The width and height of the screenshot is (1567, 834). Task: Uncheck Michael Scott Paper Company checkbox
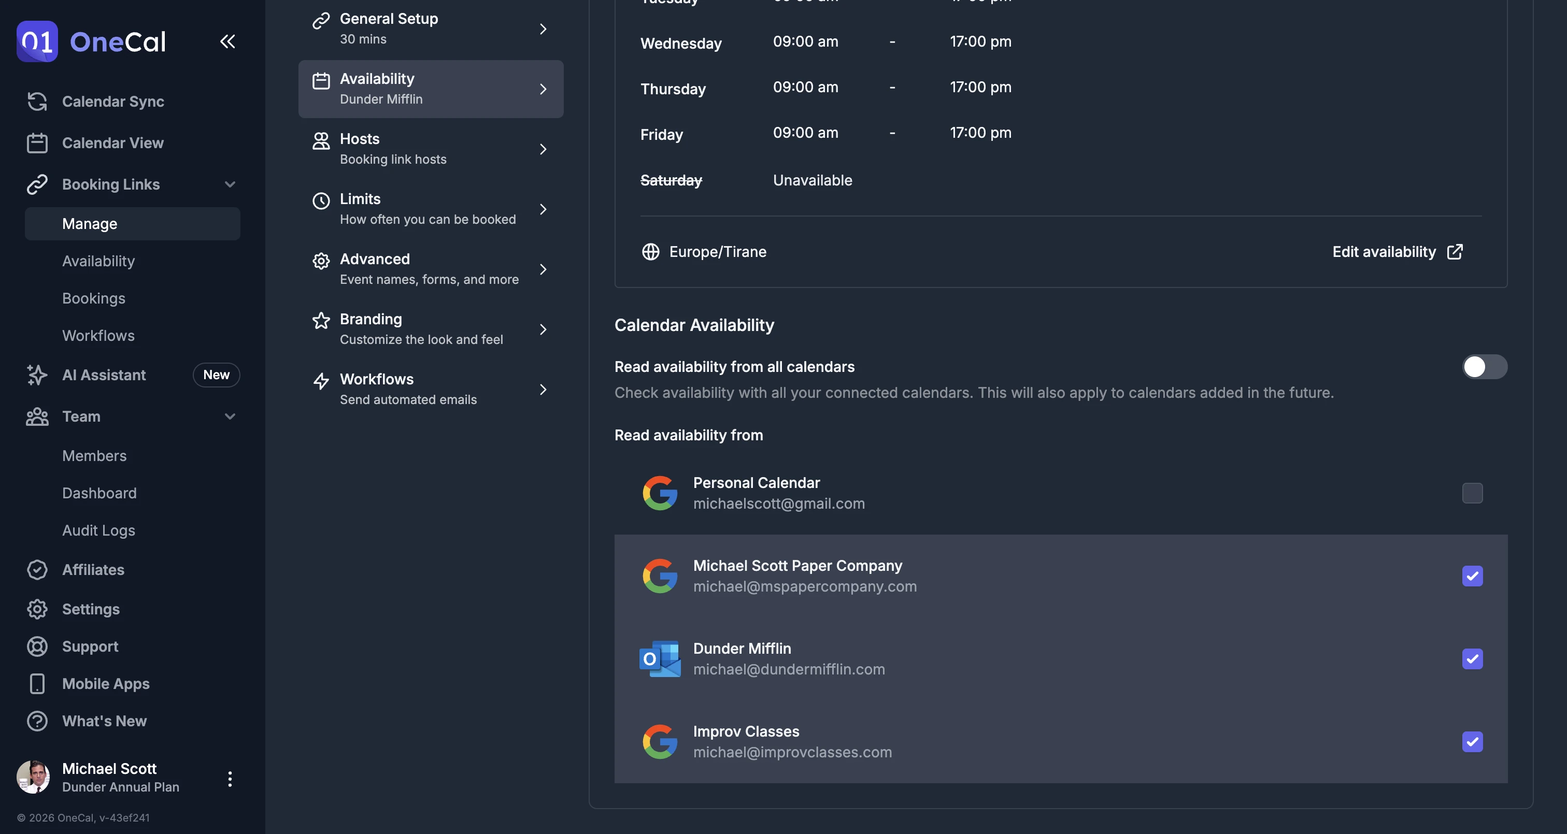click(1472, 576)
